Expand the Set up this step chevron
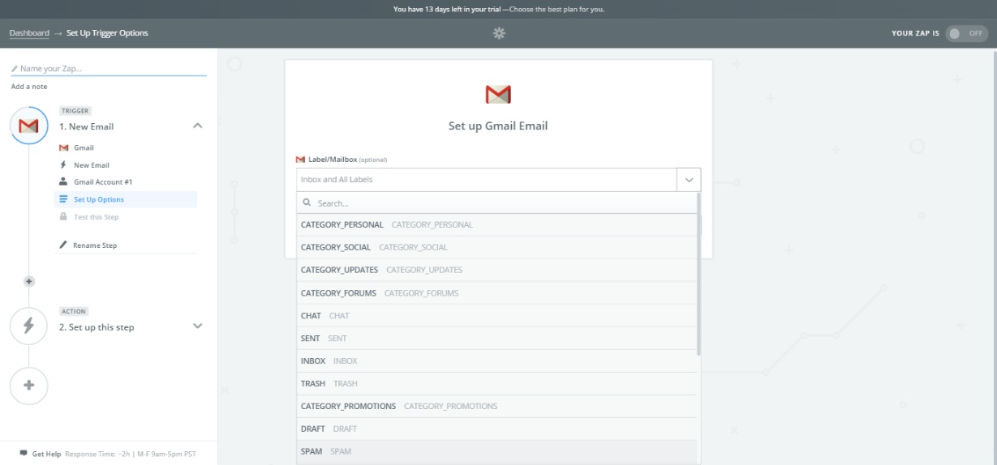This screenshot has width=997, height=465. pyautogui.click(x=197, y=326)
